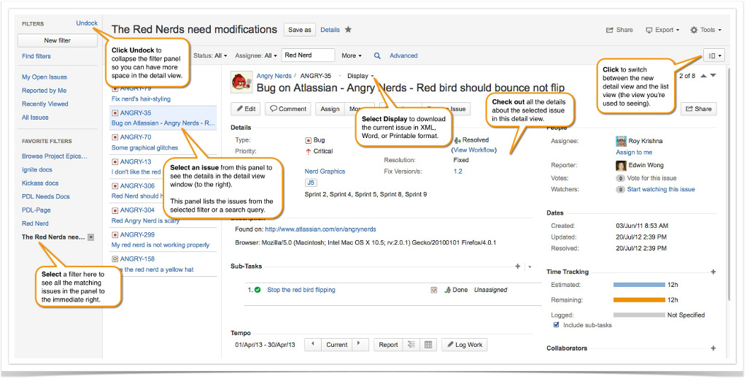Expand The Red Nerds filter arrow in sidebar
The height and width of the screenshot is (379, 747).
point(90,237)
